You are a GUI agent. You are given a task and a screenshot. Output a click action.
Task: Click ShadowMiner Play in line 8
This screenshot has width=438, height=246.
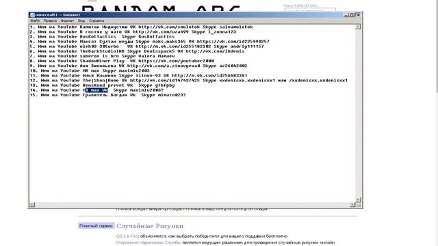pyautogui.click(x=102, y=61)
